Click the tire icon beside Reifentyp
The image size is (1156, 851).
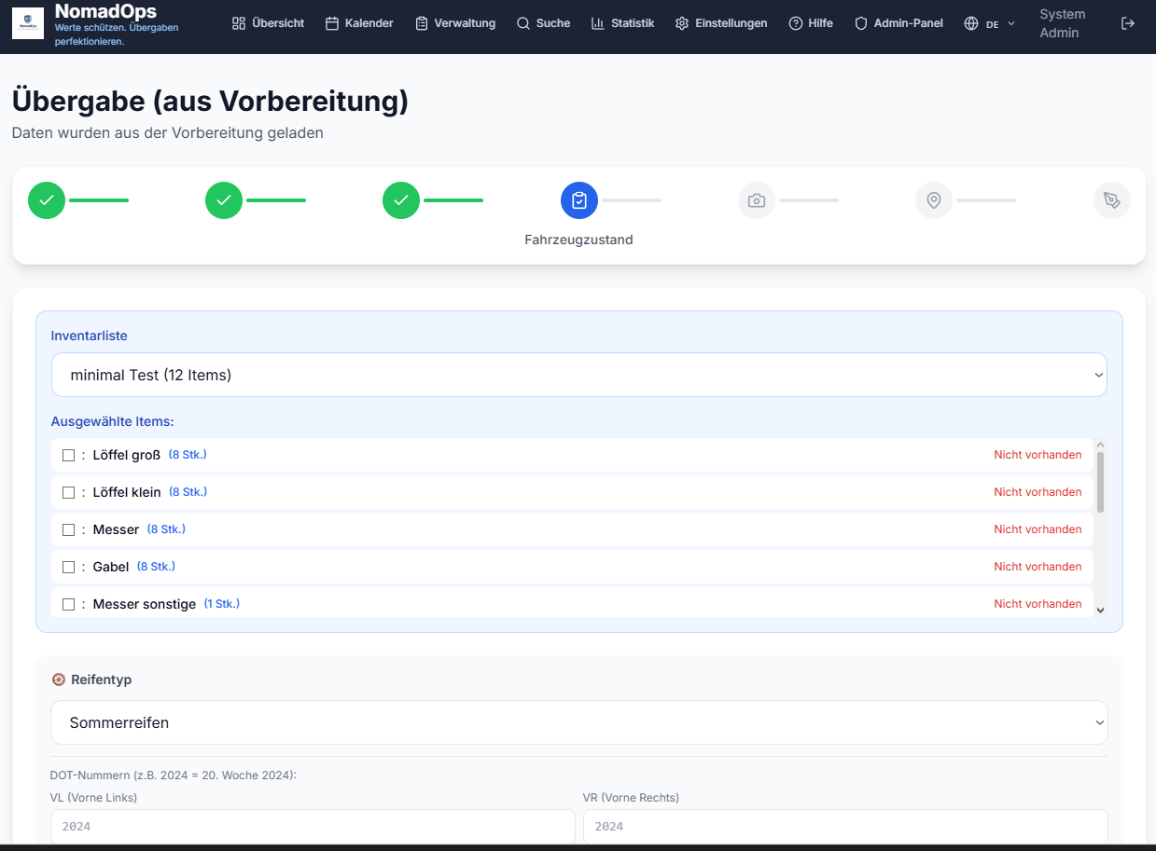point(59,679)
